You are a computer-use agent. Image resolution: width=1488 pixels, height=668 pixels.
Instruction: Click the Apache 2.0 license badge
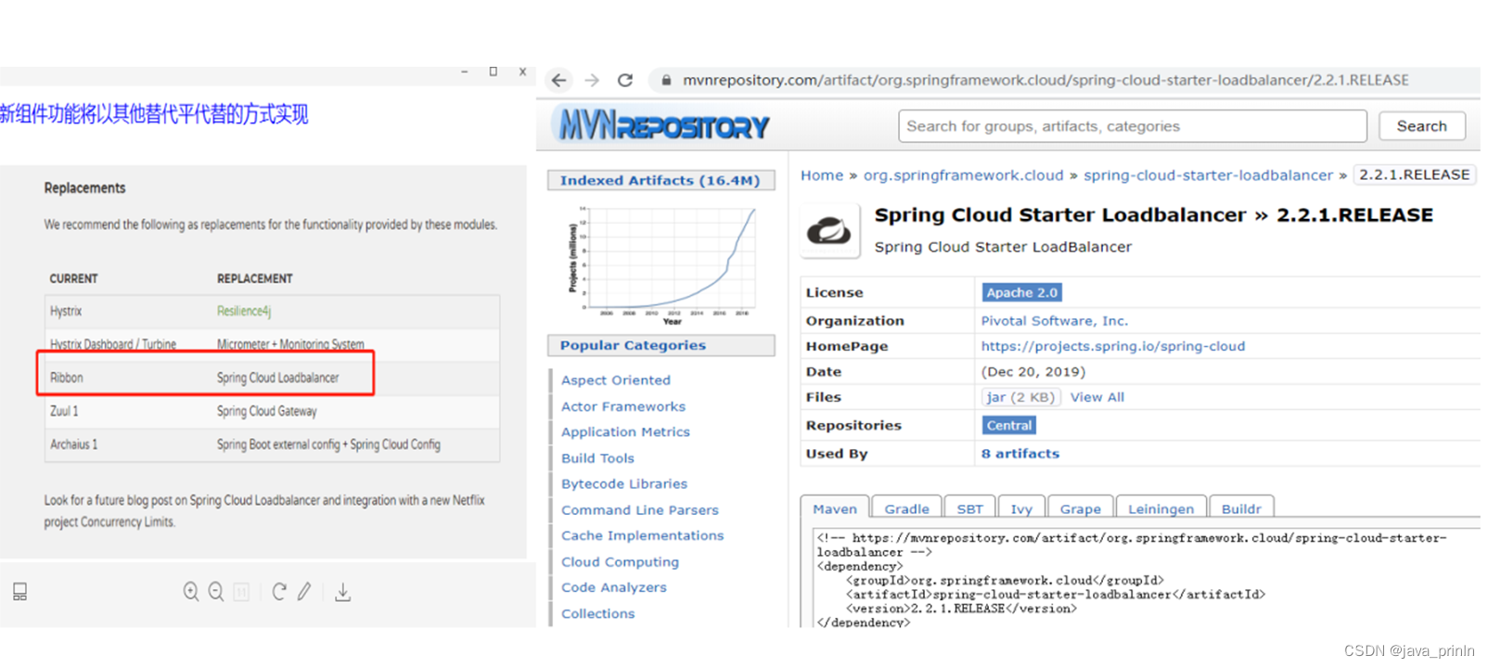pos(1021,292)
